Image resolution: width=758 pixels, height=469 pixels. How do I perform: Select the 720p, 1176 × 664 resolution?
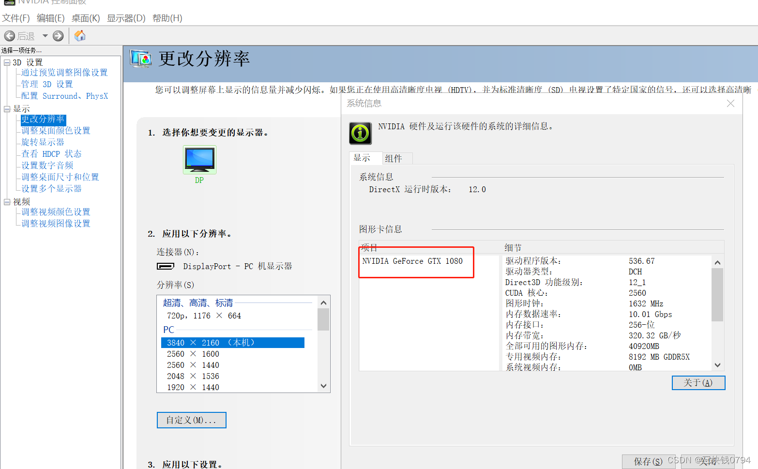[204, 316]
